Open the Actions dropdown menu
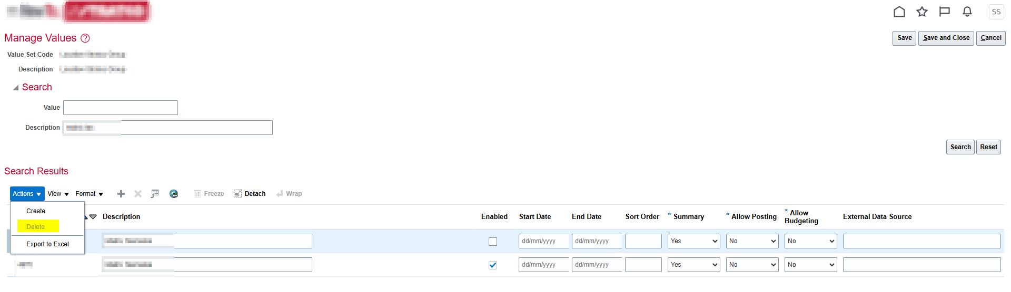1011x292 pixels. click(x=27, y=194)
